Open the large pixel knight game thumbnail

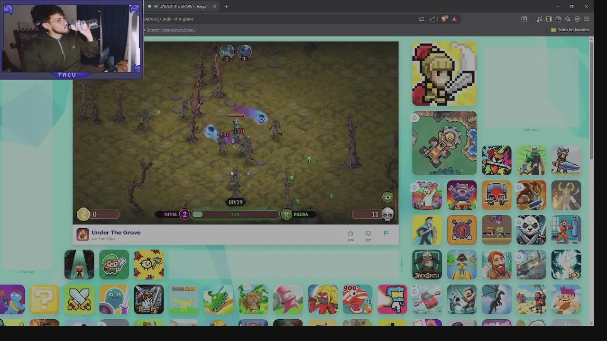click(x=444, y=73)
